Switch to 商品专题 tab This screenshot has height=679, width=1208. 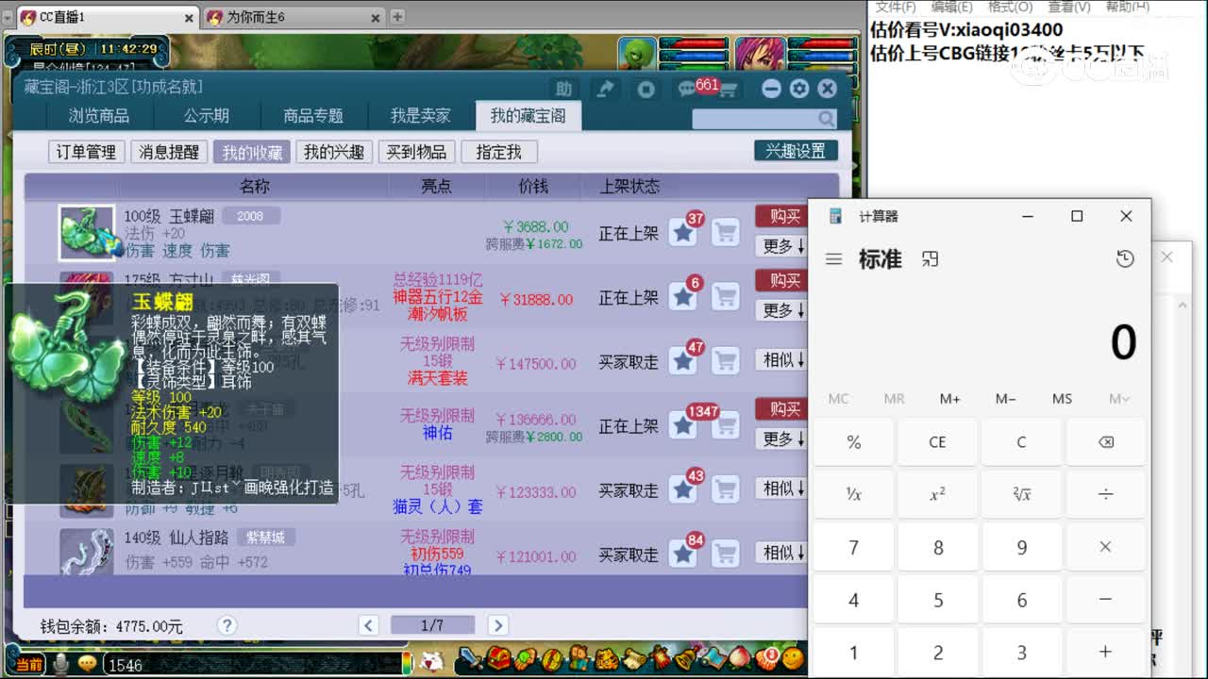pyautogui.click(x=313, y=116)
